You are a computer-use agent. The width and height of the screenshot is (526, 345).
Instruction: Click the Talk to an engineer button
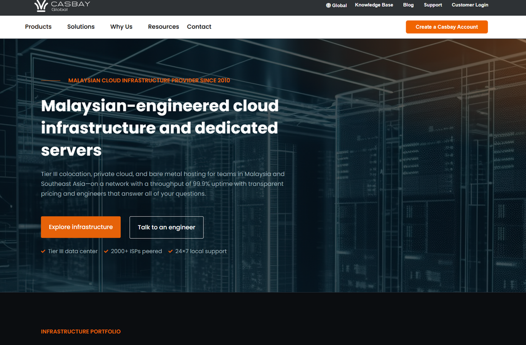166,227
